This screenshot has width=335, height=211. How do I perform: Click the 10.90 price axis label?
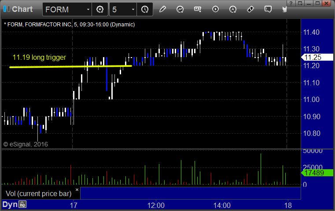tap(312, 116)
